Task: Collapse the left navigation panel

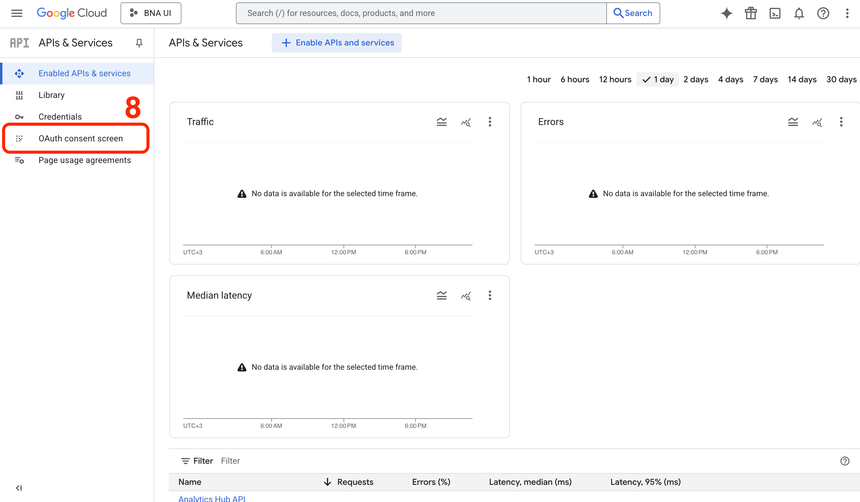Action: (x=19, y=488)
